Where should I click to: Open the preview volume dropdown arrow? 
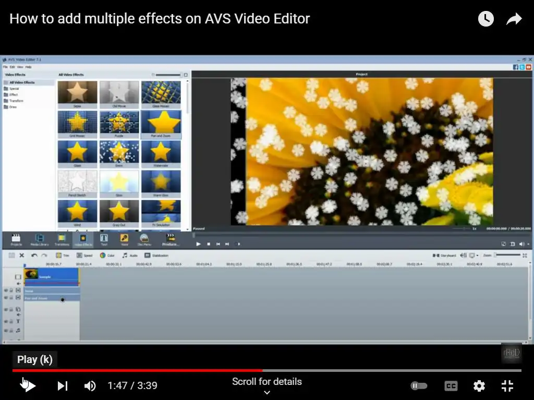point(529,244)
